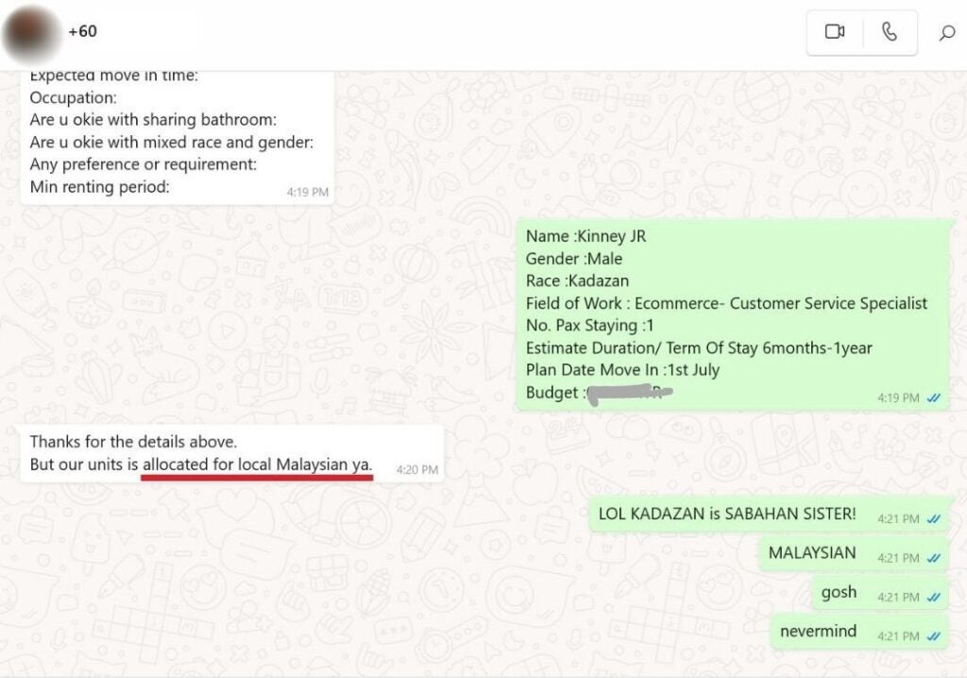The width and height of the screenshot is (967, 678).
Task: Open contact info via the +60 number
Action: (x=83, y=31)
